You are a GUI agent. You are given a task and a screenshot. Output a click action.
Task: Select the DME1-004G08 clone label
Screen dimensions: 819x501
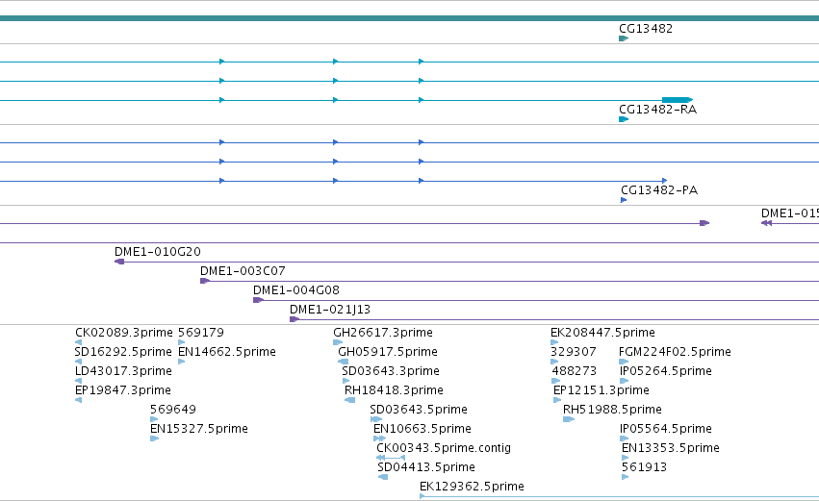(x=296, y=290)
